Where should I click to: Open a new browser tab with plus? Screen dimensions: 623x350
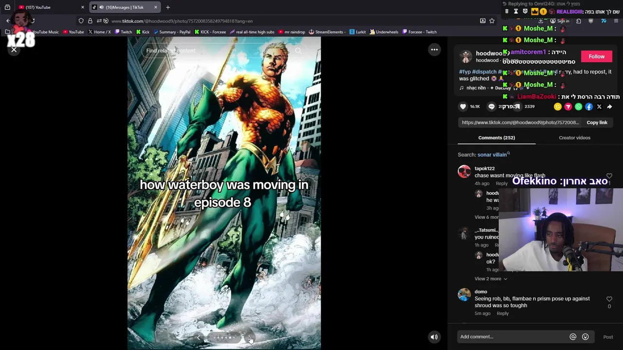(168, 7)
